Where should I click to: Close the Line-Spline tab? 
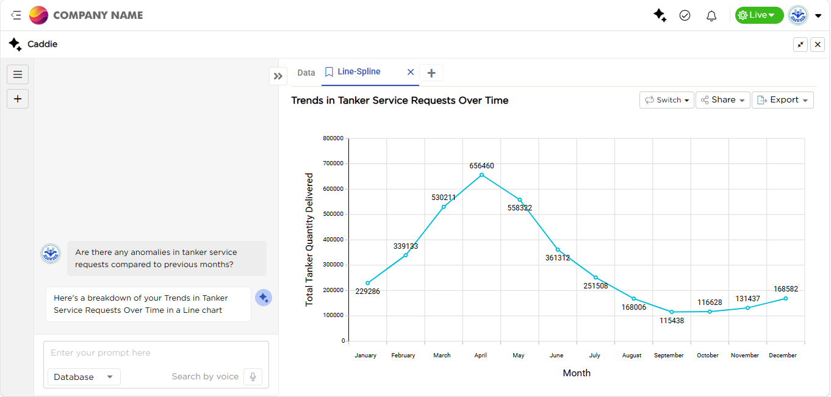(x=411, y=72)
